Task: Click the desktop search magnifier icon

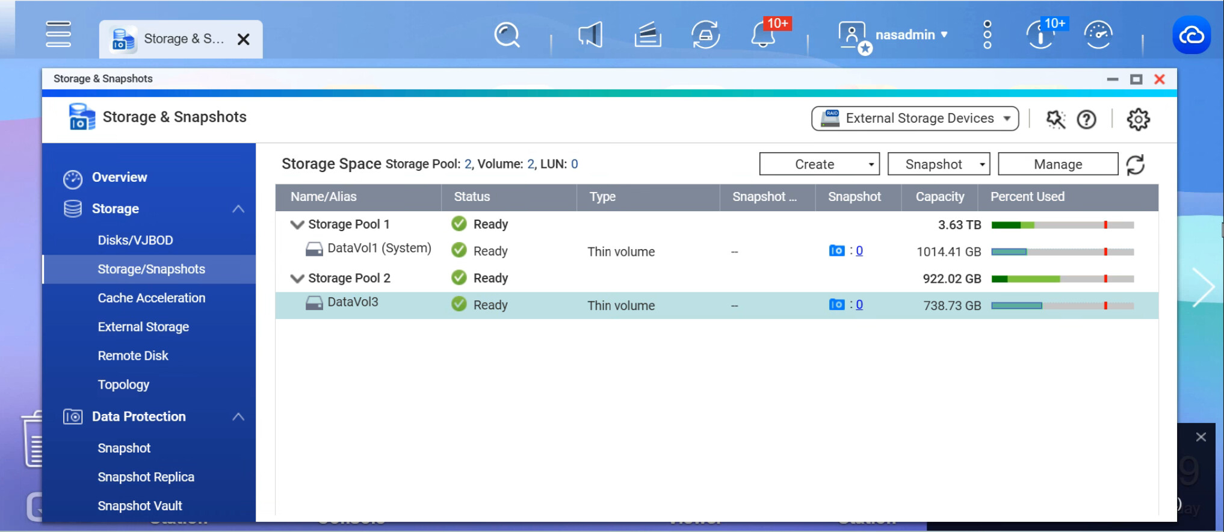Action: 507,35
